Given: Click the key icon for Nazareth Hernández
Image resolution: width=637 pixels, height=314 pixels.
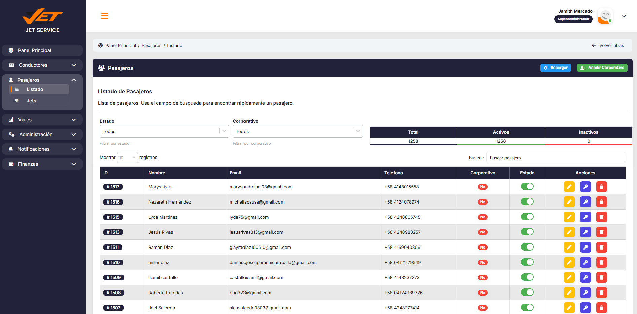Looking at the screenshot, I should [585, 202].
